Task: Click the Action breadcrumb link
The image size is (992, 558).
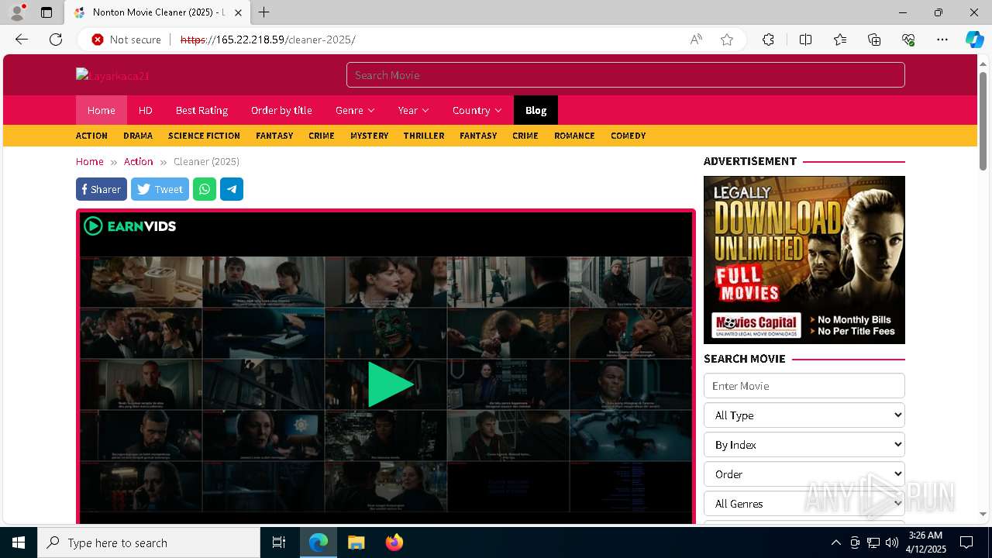Action: point(139,161)
